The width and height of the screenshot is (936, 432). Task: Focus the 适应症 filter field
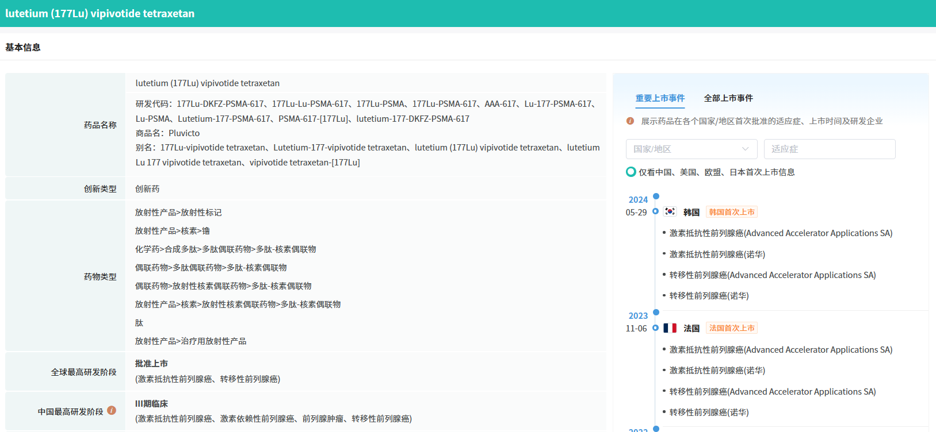click(830, 149)
